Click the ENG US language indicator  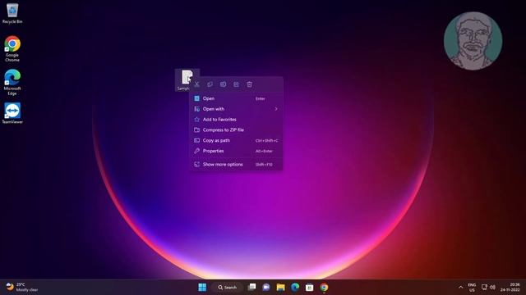(x=472, y=288)
